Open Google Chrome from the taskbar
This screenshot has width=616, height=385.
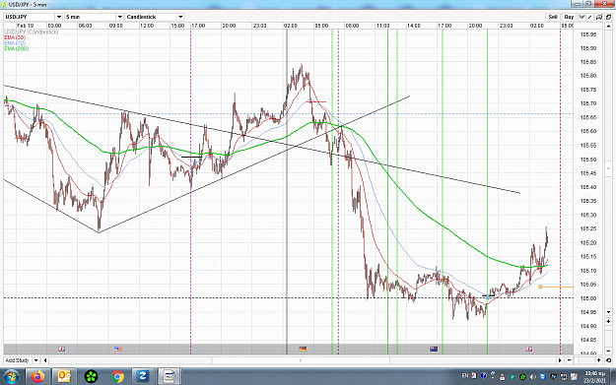pyautogui.click(x=117, y=377)
